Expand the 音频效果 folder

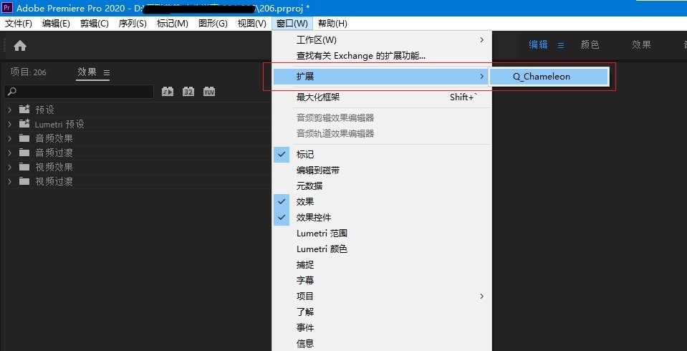click(x=9, y=138)
